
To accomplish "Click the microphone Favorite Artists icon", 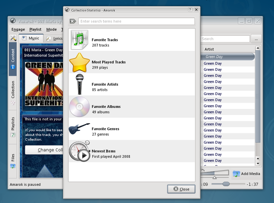I will coord(80,84).
